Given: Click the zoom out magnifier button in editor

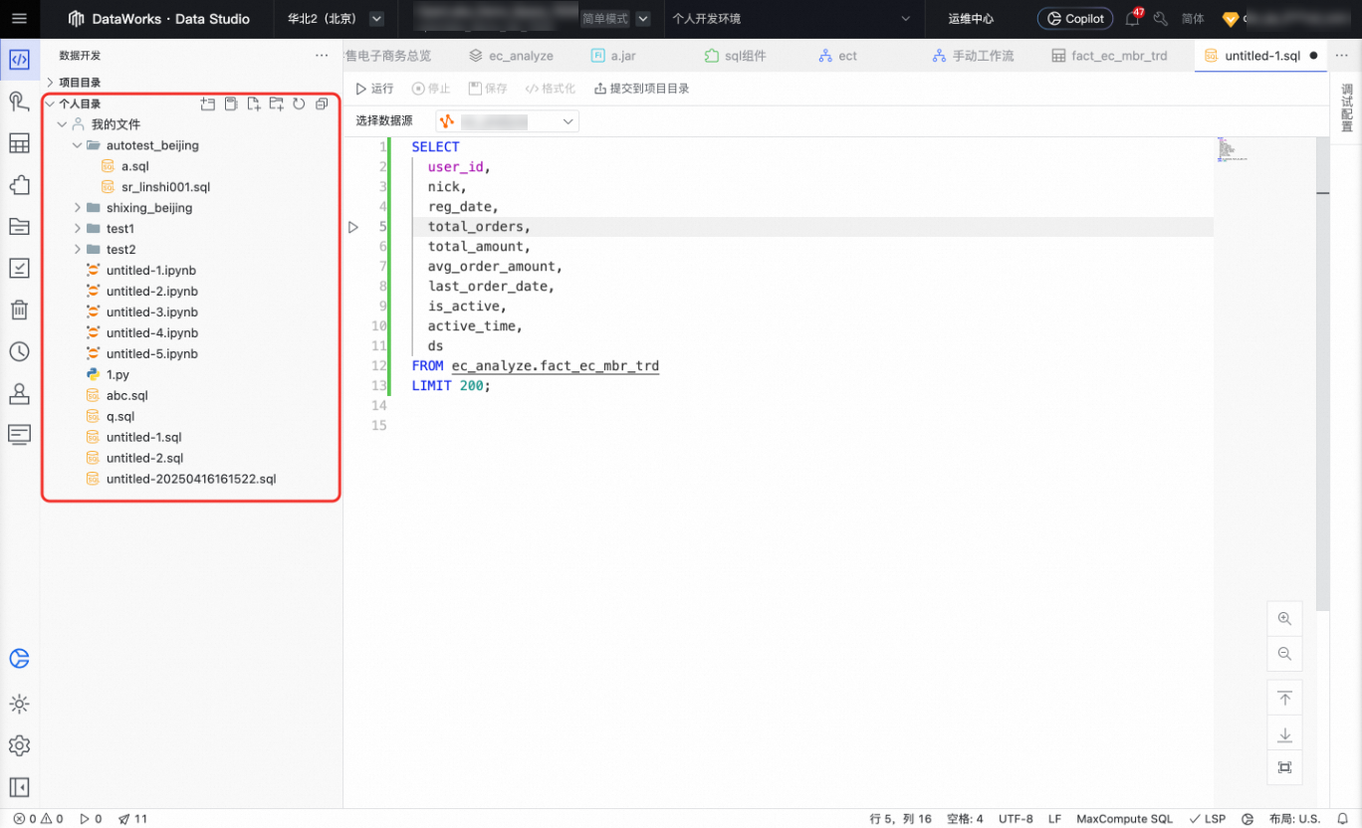Looking at the screenshot, I should 1284,654.
